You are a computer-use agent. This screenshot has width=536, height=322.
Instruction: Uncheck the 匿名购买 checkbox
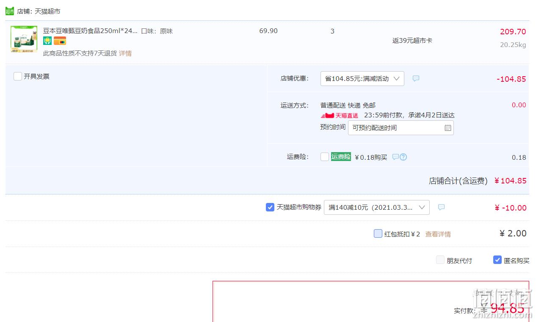[497, 260]
